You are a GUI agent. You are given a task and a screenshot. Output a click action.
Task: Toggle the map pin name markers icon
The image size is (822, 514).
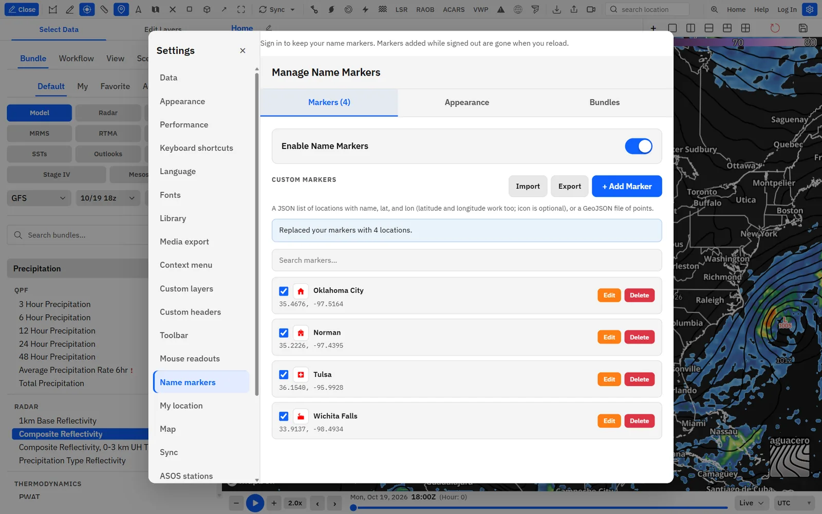pos(121,9)
